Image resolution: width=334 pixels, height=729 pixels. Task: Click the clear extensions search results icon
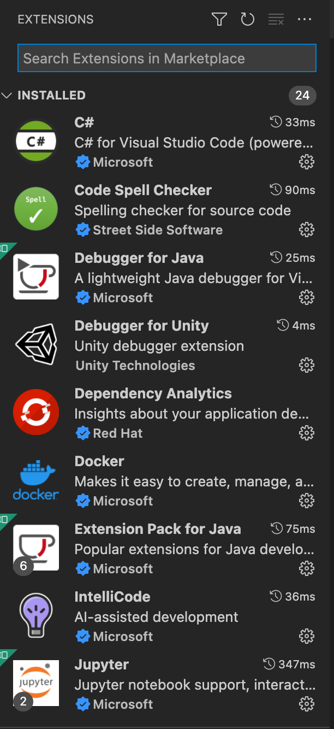276,20
